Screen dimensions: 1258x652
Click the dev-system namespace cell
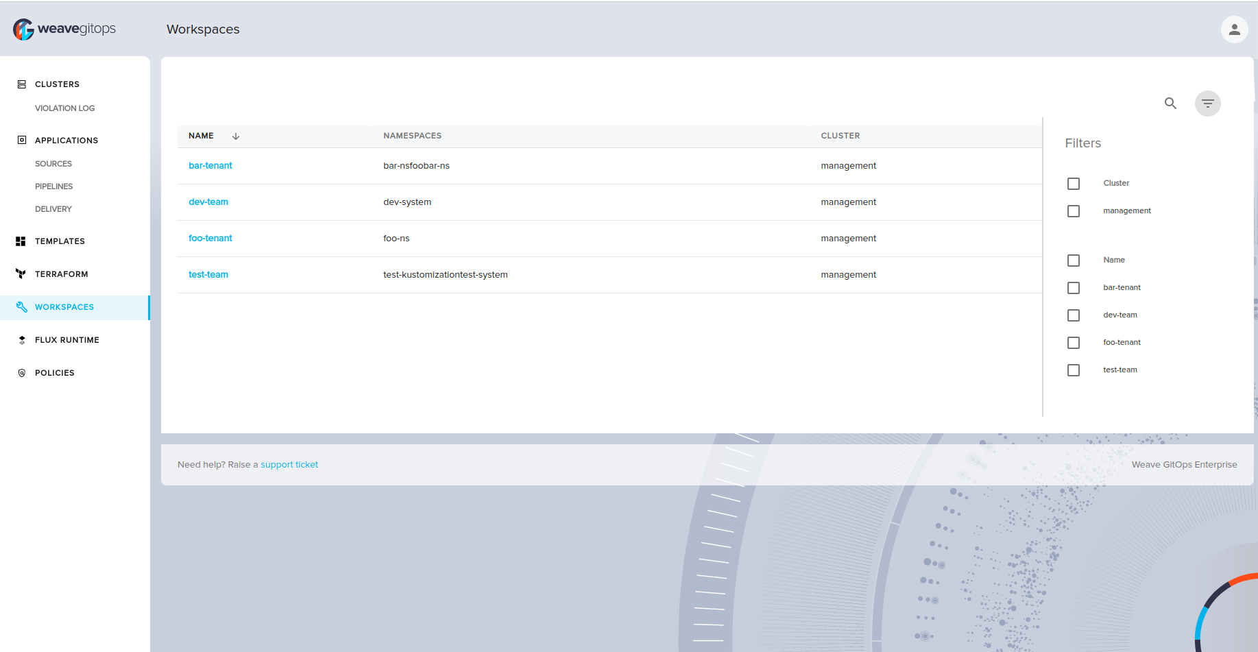[407, 202]
